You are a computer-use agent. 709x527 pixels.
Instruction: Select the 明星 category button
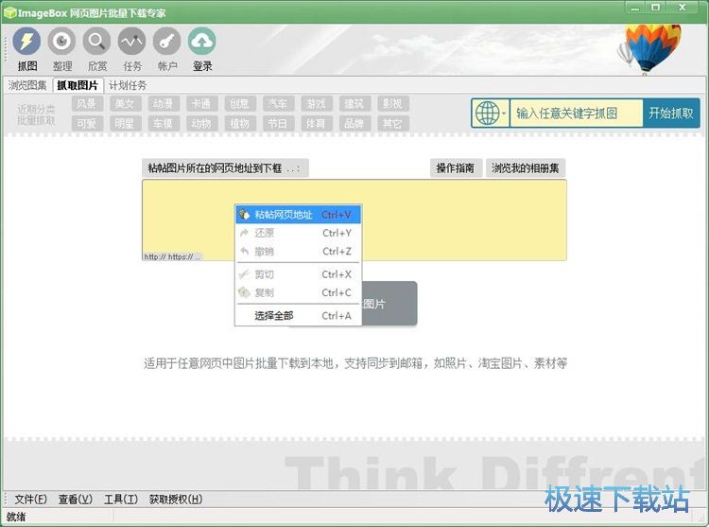point(125,124)
